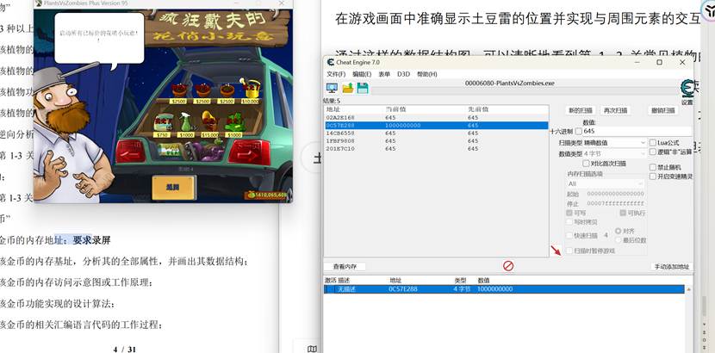Select the green leafy plant $1000 item
This screenshot has height=353, width=715.
click(x=234, y=124)
